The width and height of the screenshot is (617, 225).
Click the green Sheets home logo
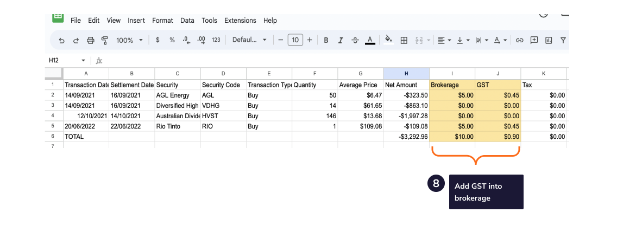pos(58,18)
